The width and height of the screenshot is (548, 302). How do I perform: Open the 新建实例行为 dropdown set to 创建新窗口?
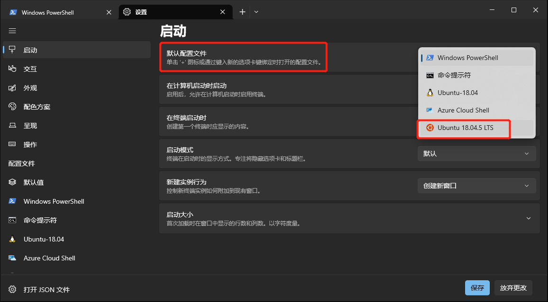pos(476,186)
